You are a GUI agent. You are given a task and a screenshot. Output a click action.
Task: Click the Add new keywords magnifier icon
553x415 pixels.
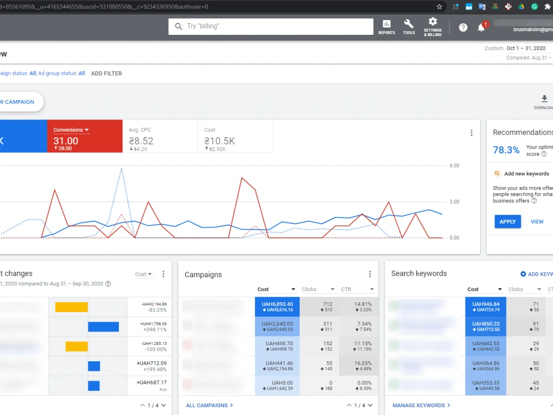tap(497, 174)
